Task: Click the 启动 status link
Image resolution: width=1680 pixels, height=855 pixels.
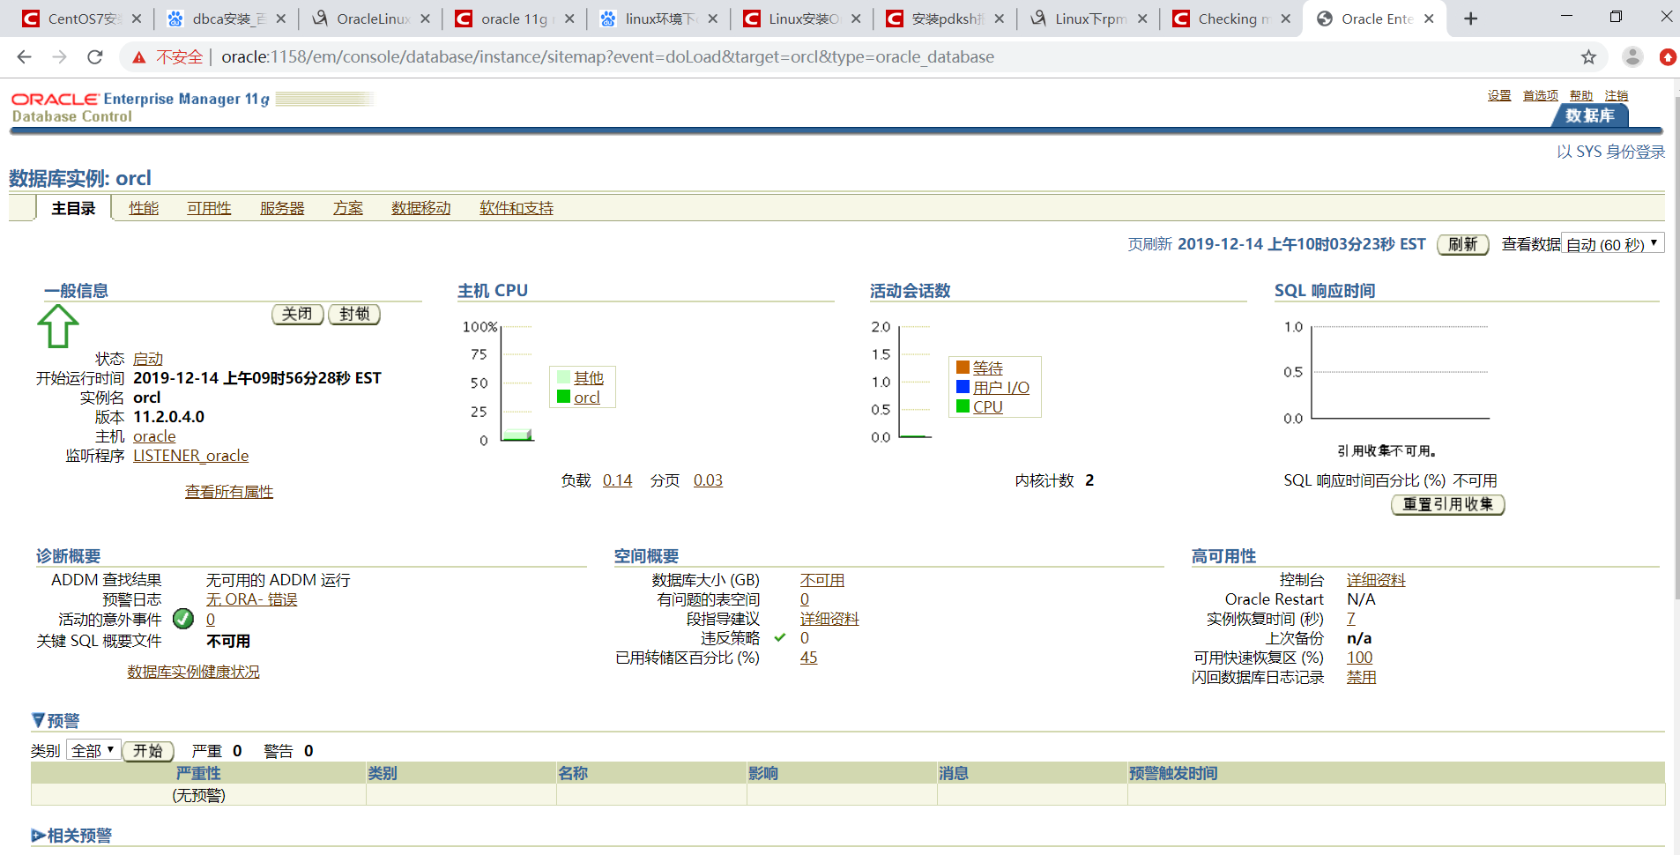Action: (x=148, y=359)
